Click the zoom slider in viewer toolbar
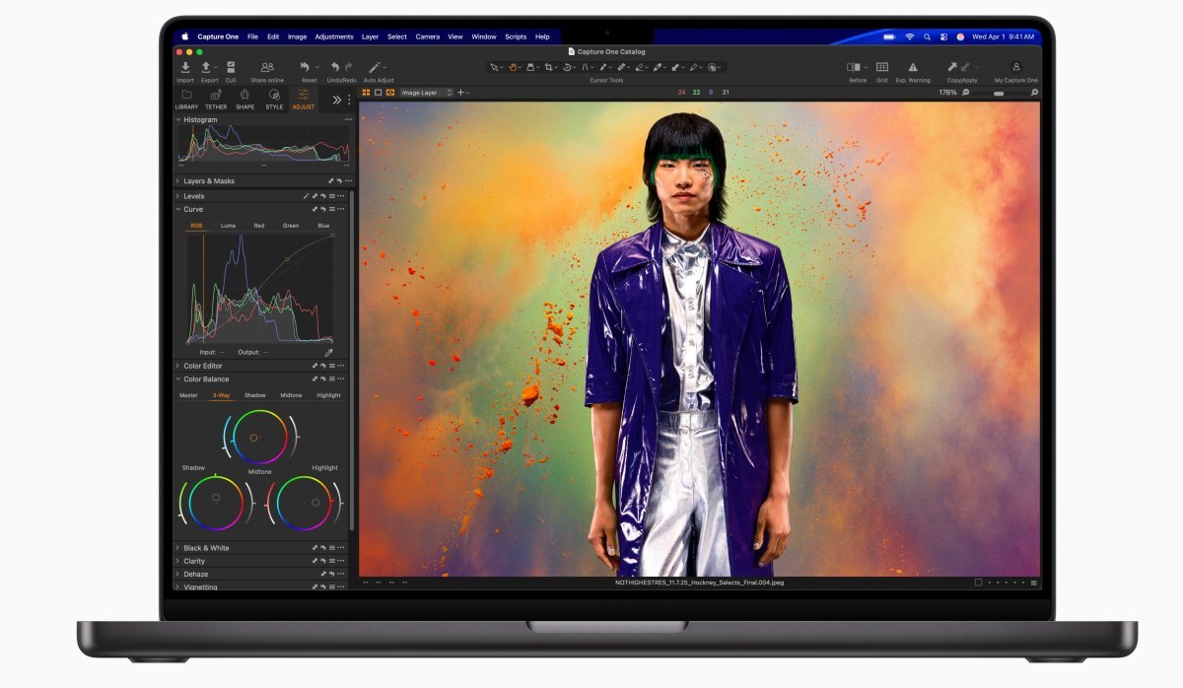 (1000, 93)
